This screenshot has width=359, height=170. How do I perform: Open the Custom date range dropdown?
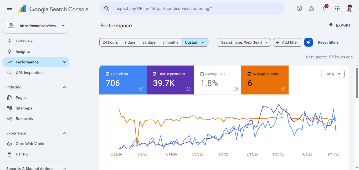coord(195,42)
